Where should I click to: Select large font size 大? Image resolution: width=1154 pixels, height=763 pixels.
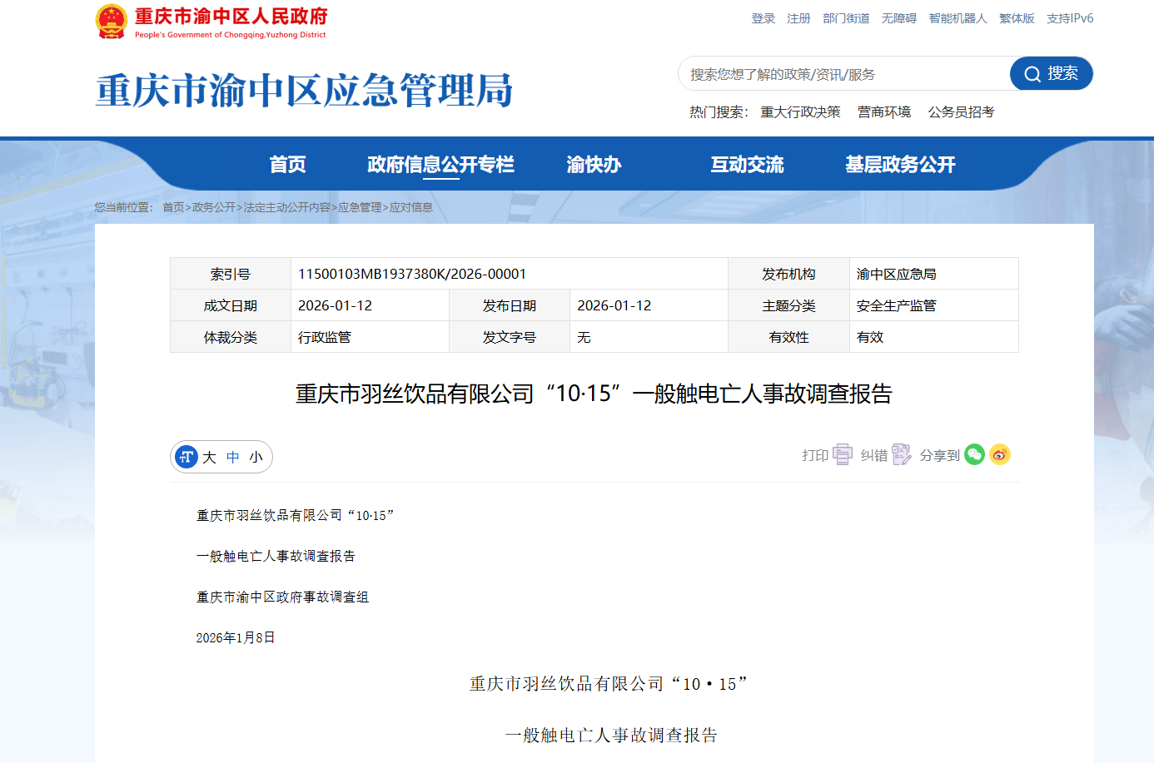click(x=209, y=457)
